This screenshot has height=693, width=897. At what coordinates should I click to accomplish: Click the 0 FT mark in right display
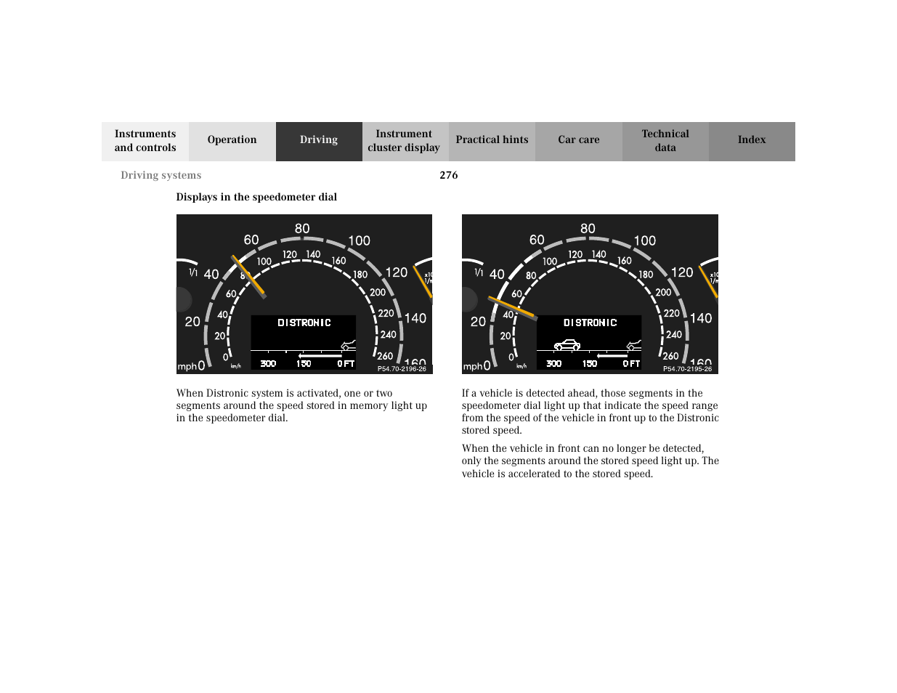pyautogui.click(x=631, y=363)
